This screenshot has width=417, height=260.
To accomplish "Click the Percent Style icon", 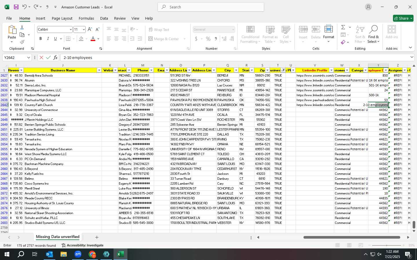I will (208, 39).
